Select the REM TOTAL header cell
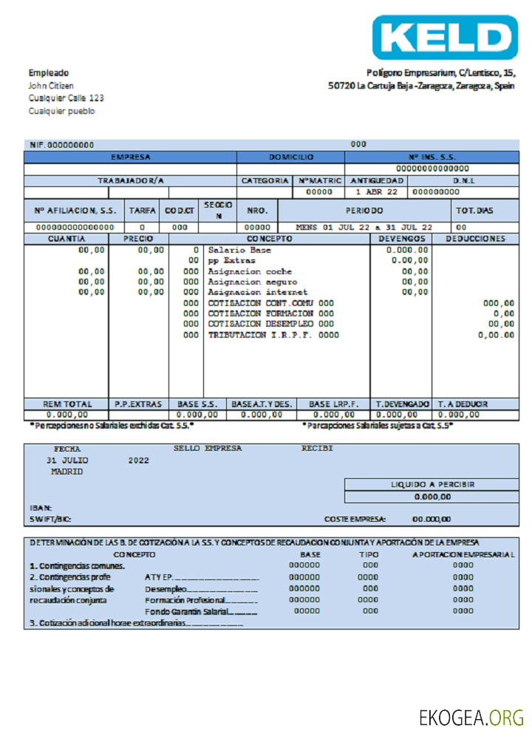Viewport: 532px width, 739px height. (x=66, y=404)
